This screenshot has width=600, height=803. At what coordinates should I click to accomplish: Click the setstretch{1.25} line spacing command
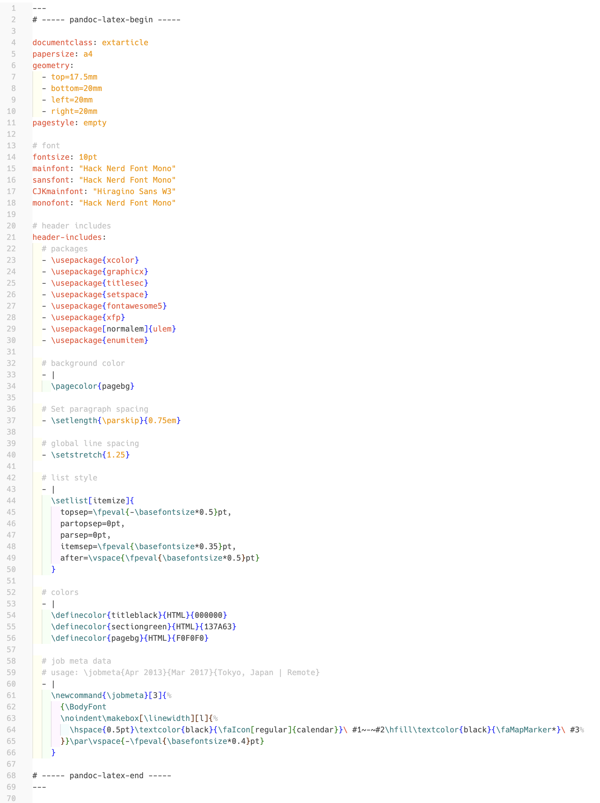click(x=90, y=455)
